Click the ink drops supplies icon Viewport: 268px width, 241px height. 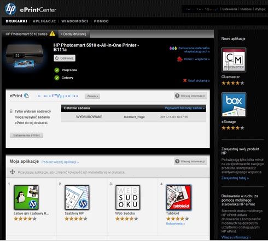coord(173,48)
